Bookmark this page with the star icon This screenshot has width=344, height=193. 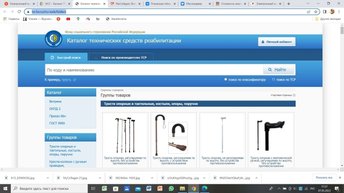pos(316,12)
